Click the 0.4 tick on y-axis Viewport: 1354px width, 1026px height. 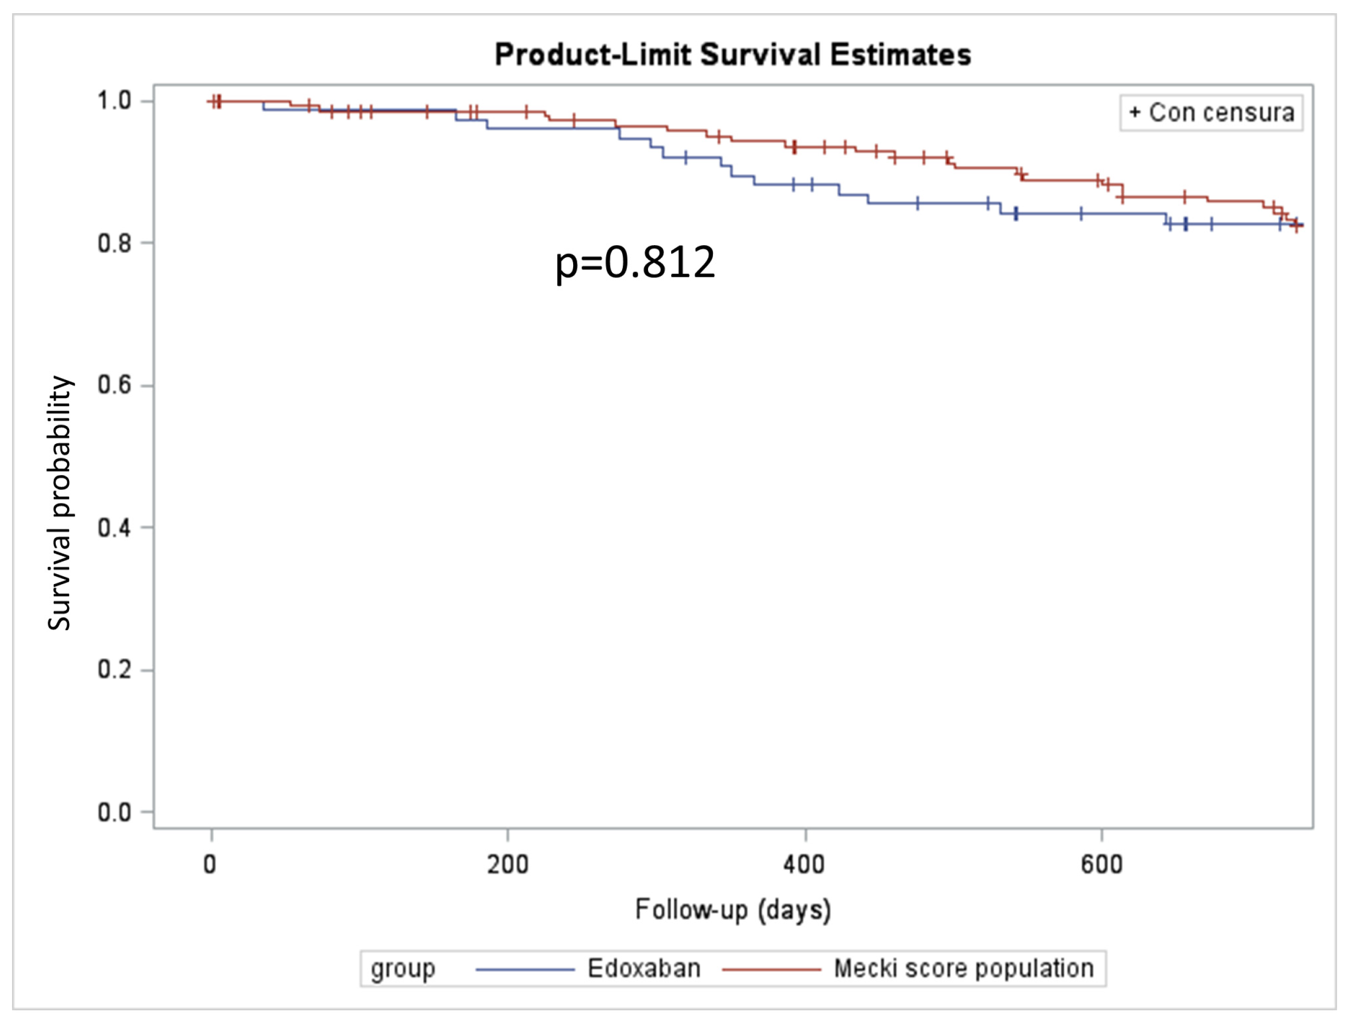pyautogui.click(x=114, y=528)
